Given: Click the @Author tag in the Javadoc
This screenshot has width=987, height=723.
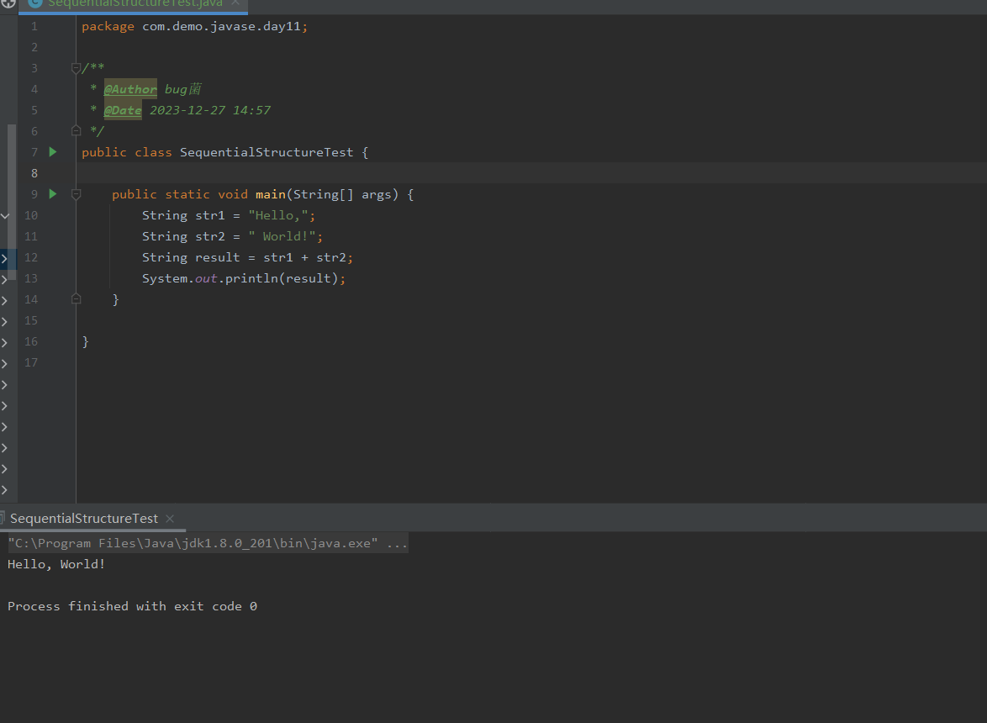Looking at the screenshot, I should (130, 89).
